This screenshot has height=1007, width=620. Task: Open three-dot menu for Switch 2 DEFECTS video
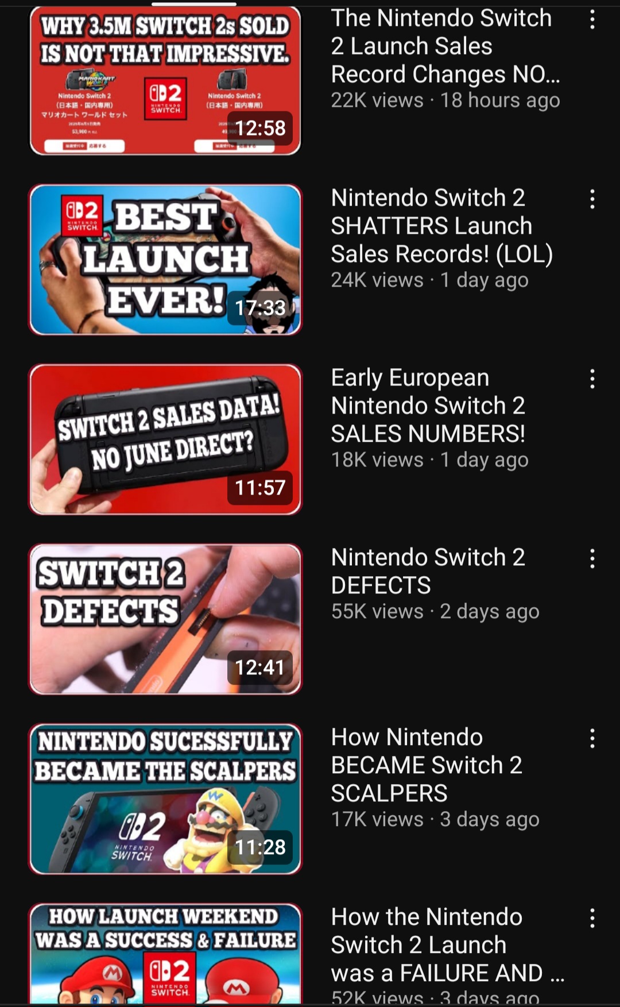(x=592, y=559)
